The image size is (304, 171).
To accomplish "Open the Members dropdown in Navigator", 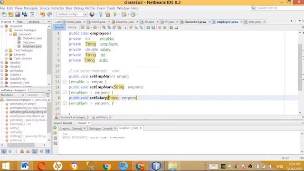I will click(12, 95).
